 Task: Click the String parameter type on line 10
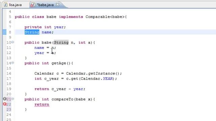pyautogui.click(x=61, y=43)
